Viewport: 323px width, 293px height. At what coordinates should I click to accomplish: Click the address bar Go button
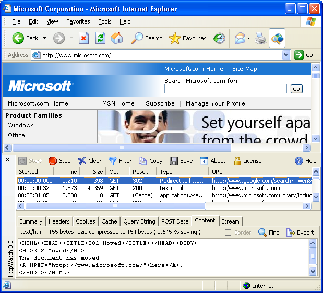click(304, 55)
